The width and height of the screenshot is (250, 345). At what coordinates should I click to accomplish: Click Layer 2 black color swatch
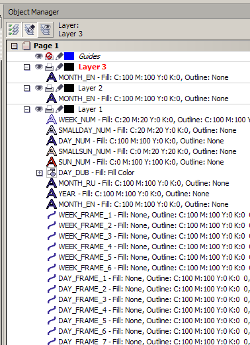point(69,88)
